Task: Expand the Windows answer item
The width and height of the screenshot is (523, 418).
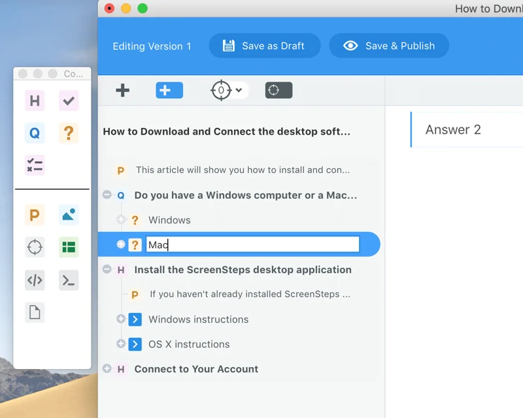Action: 121,219
